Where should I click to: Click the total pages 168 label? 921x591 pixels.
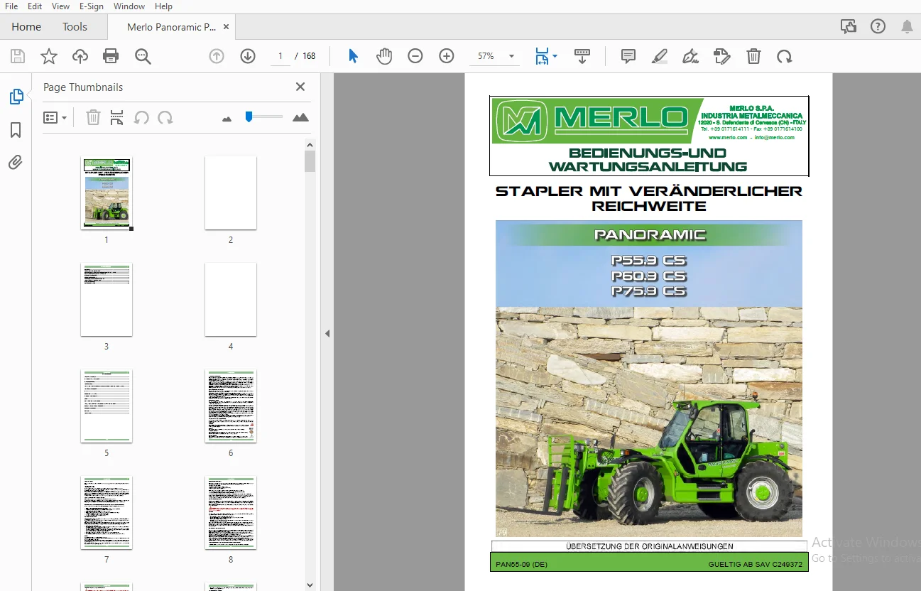310,56
